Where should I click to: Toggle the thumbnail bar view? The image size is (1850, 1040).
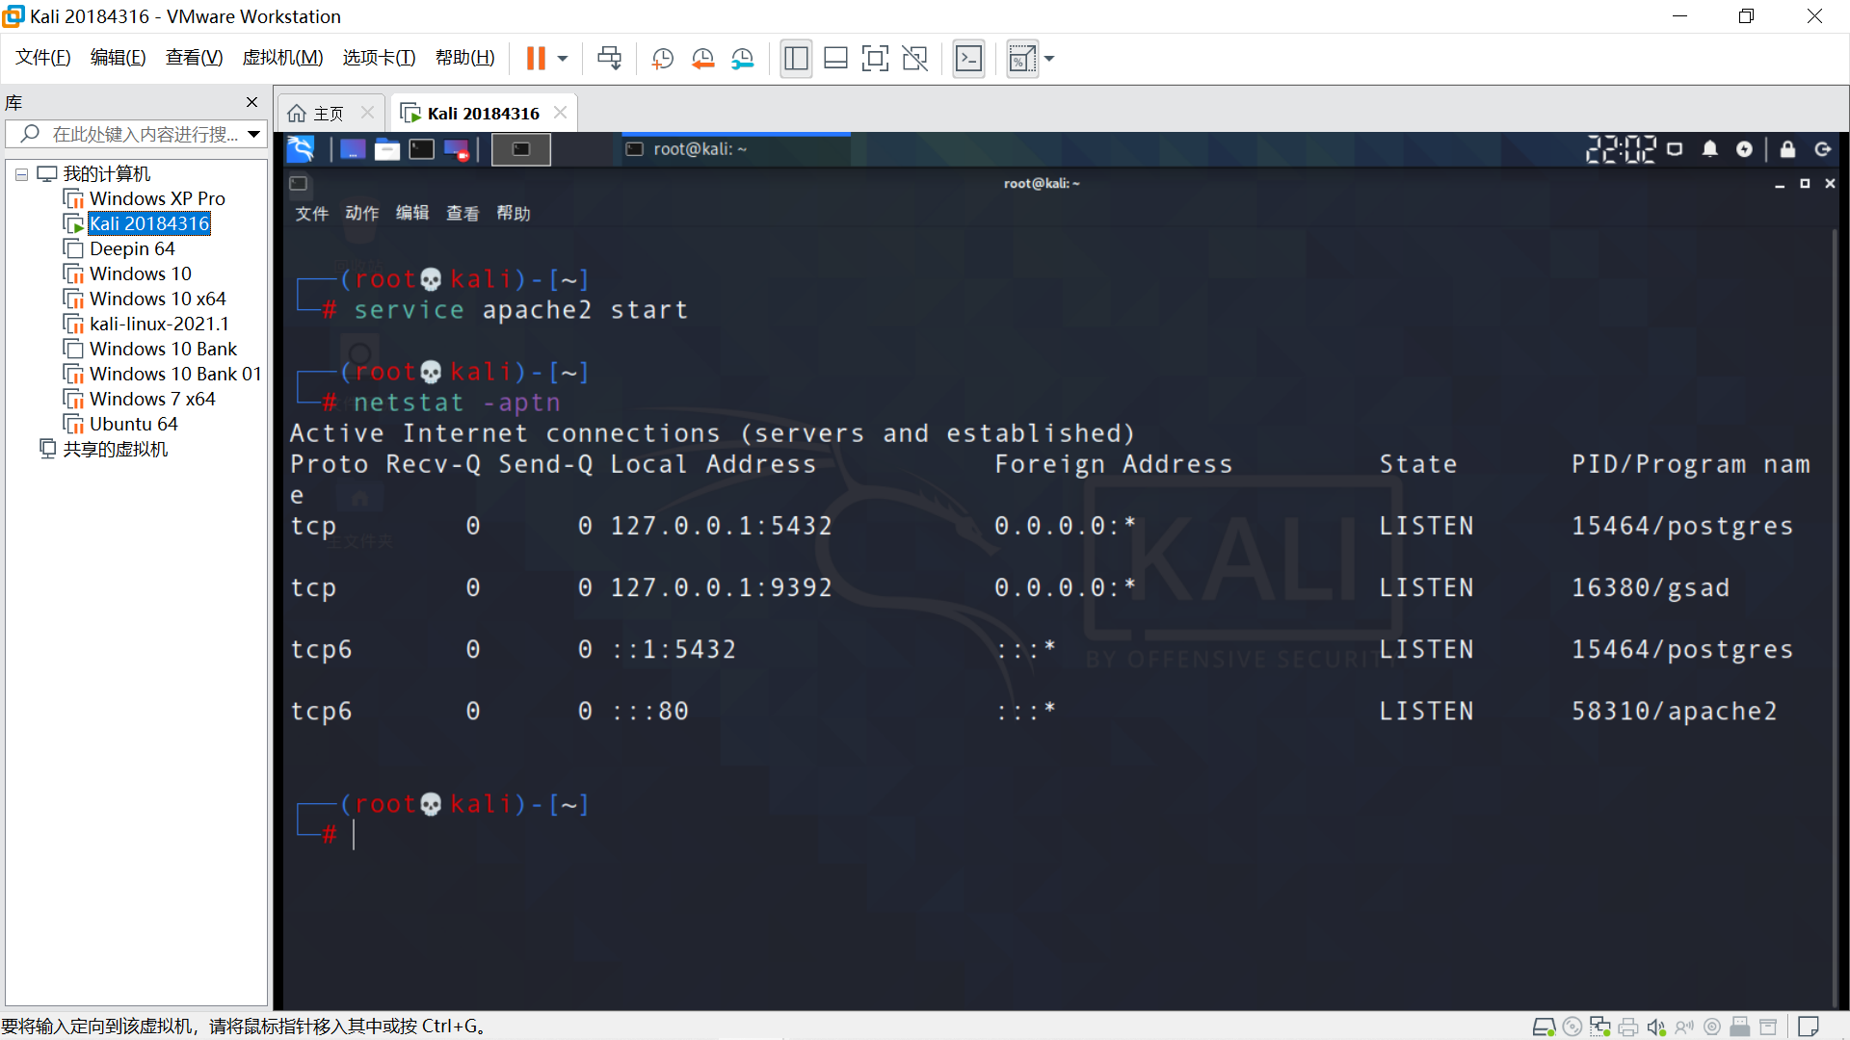(835, 59)
